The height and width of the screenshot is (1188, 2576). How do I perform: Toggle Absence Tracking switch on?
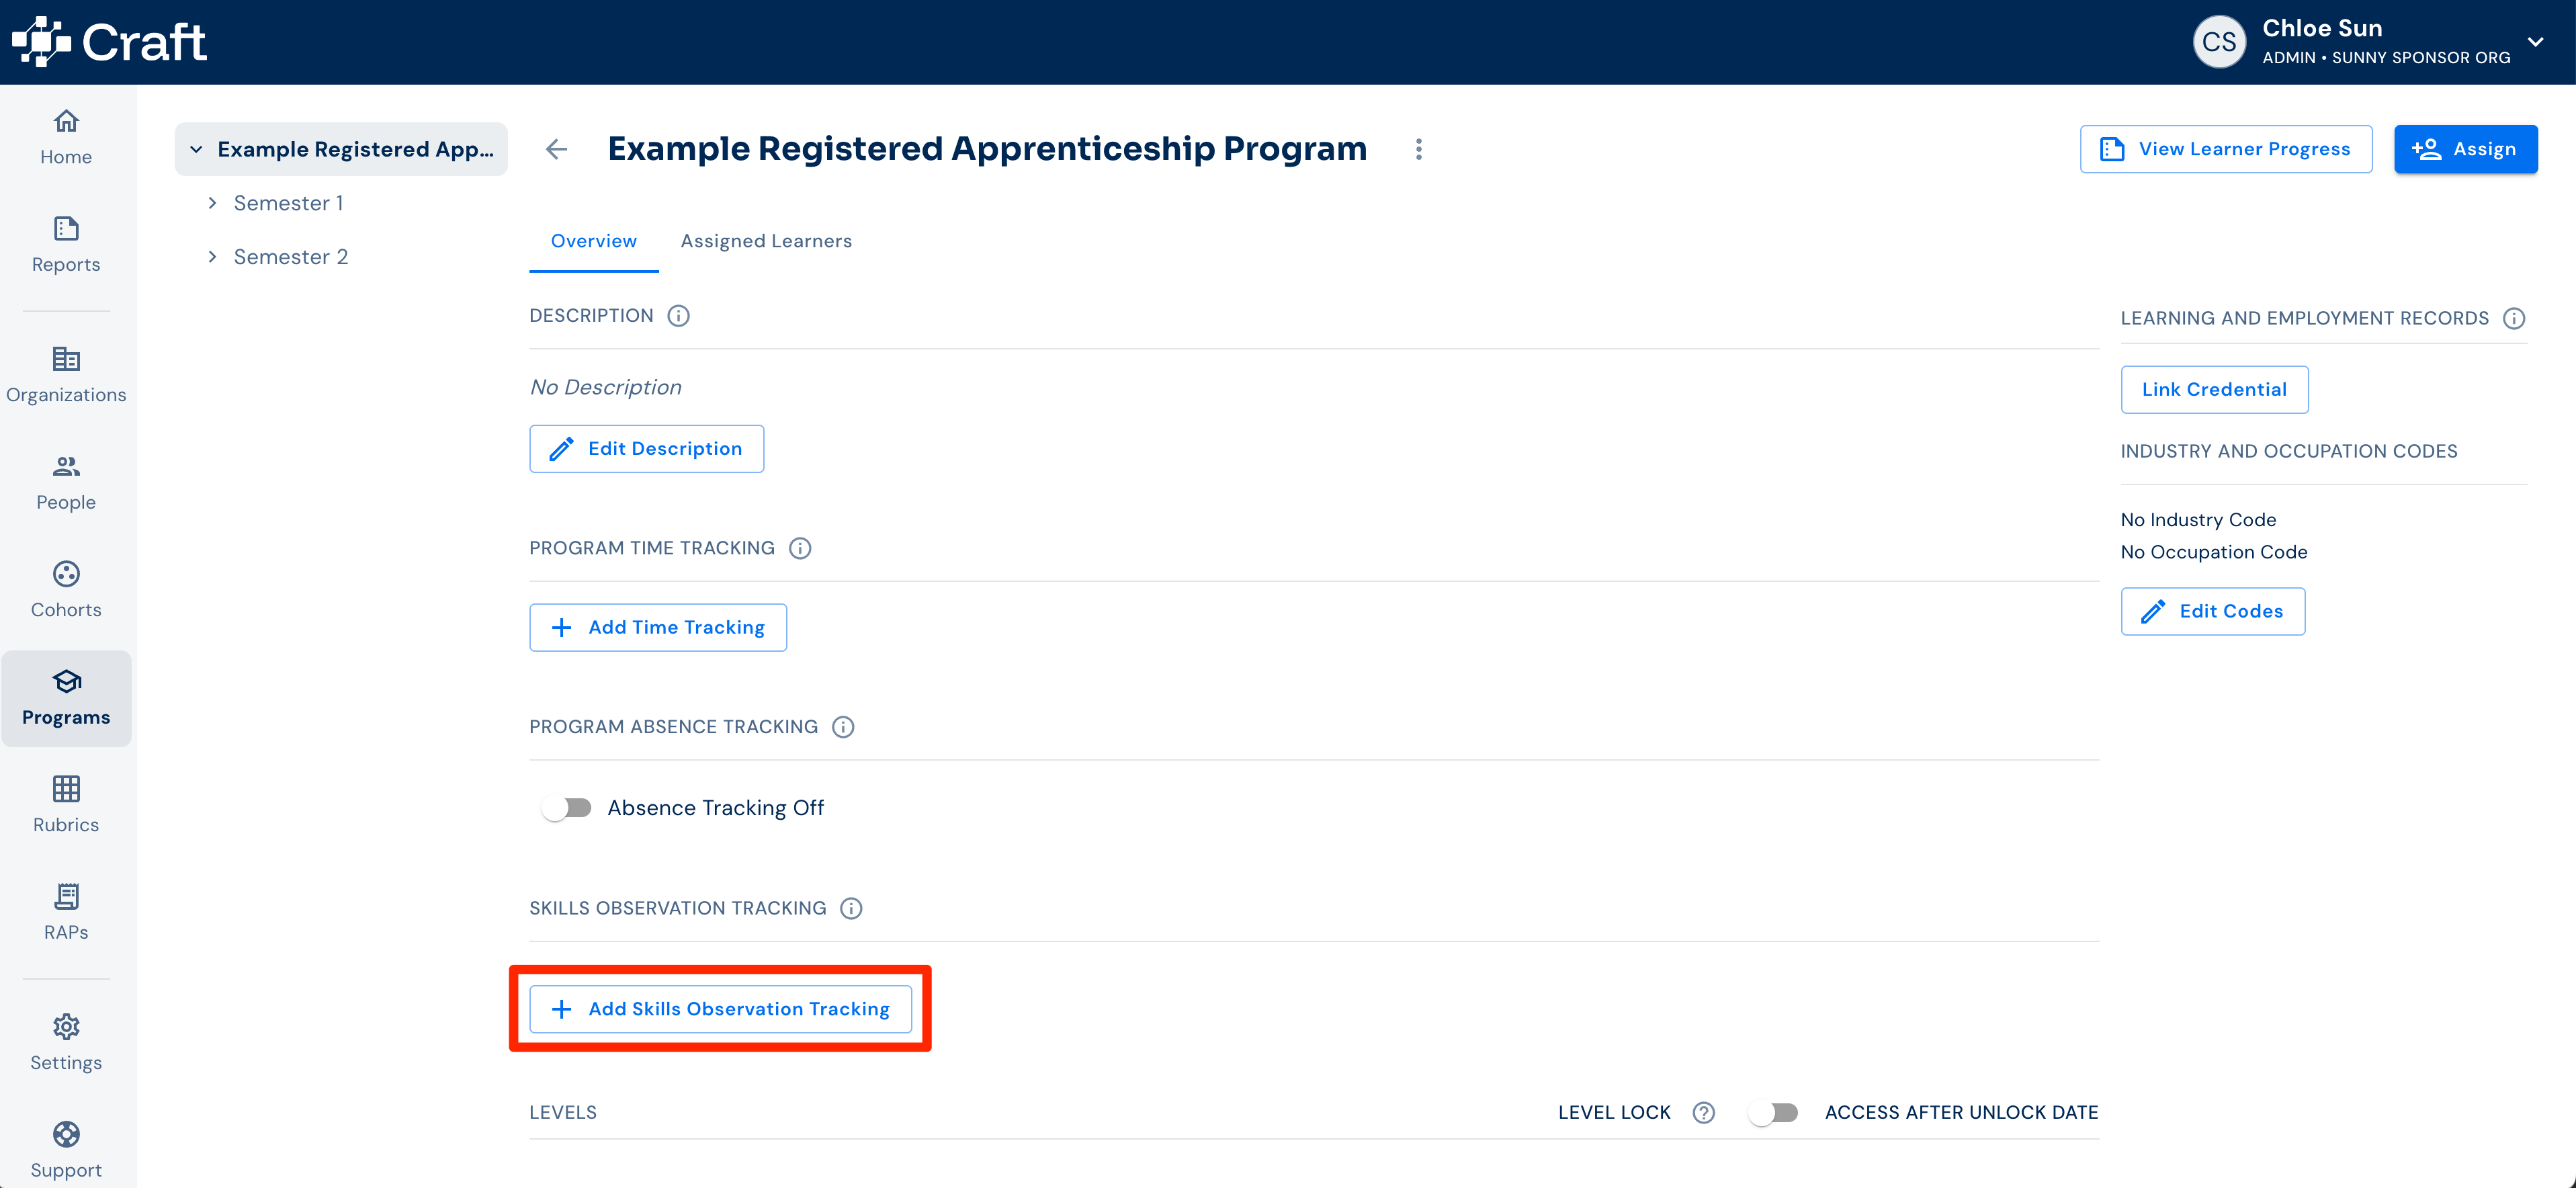tap(567, 808)
